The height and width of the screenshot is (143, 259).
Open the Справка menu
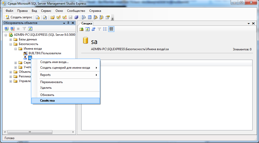pyautogui.click(x=95, y=11)
